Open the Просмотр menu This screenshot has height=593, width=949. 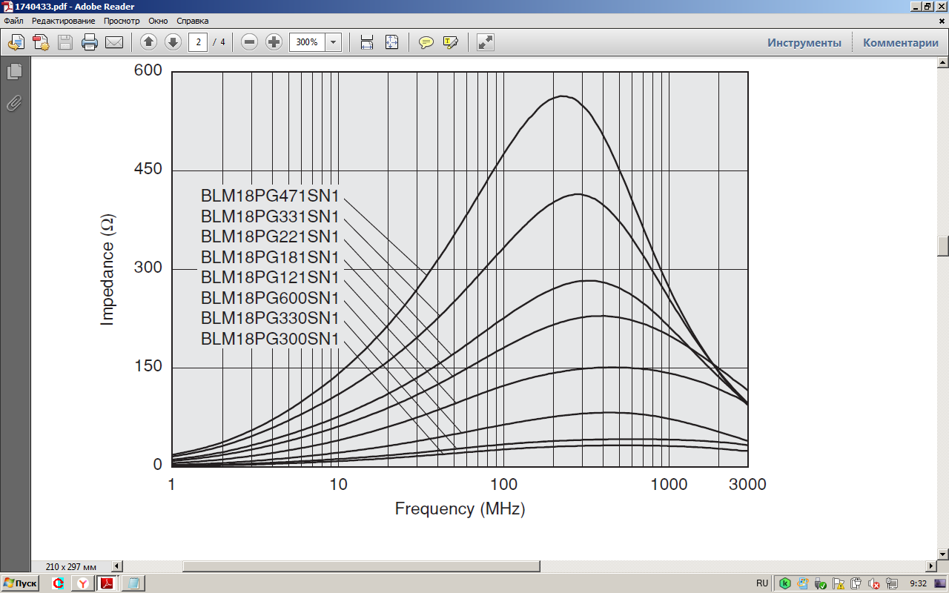(x=122, y=21)
